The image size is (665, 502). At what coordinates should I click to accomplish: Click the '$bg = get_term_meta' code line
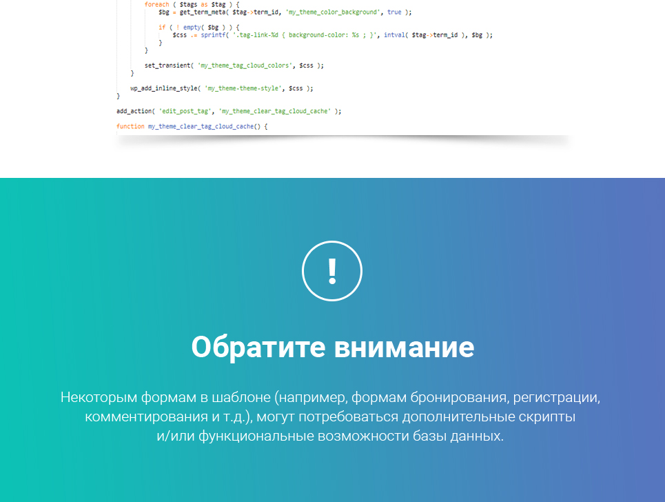click(x=285, y=12)
